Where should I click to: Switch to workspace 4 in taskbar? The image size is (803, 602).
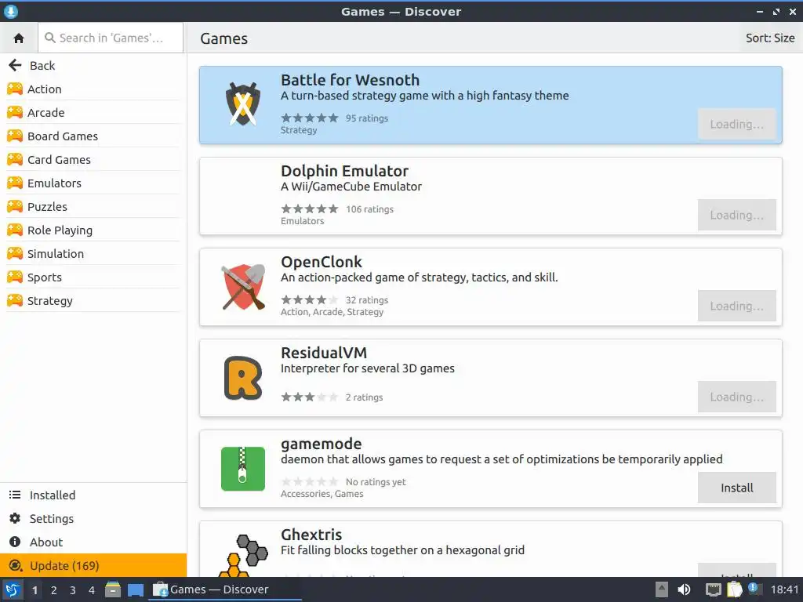click(x=92, y=590)
